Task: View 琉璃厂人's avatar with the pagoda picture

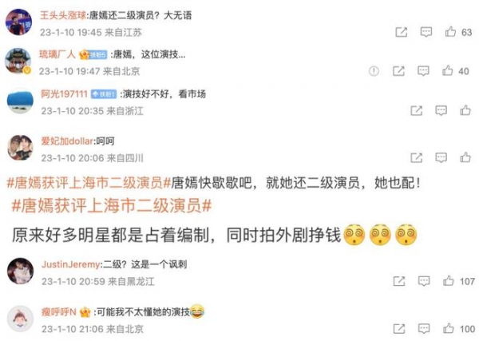Action: pyautogui.click(x=18, y=61)
